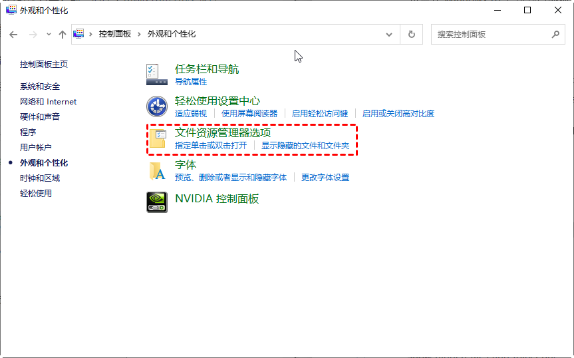Click 启用轻松访问键 link

click(x=319, y=114)
